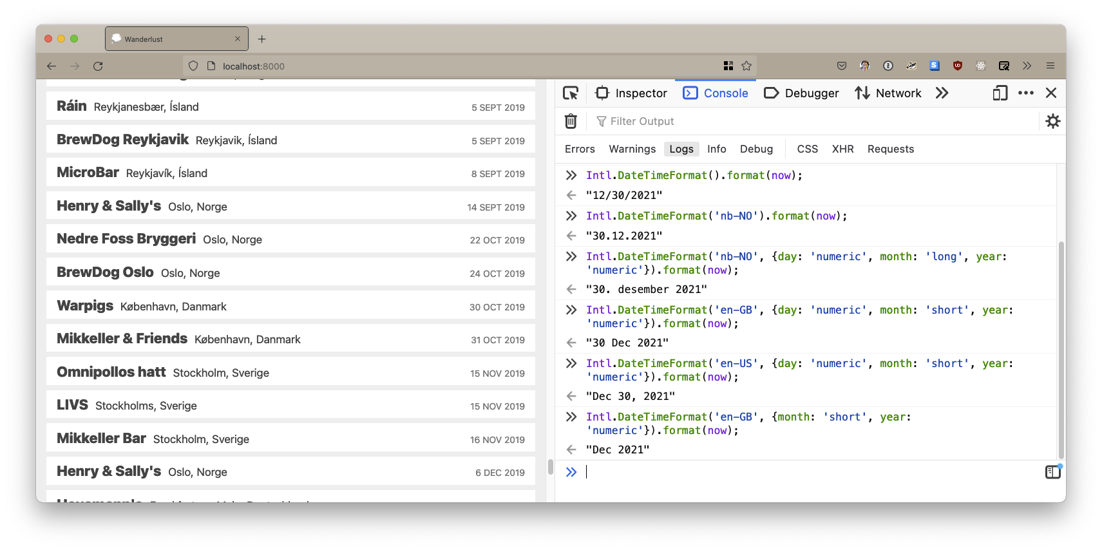This screenshot has width=1102, height=550.
Task: Bookmark this page with the star icon
Action: click(746, 66)
